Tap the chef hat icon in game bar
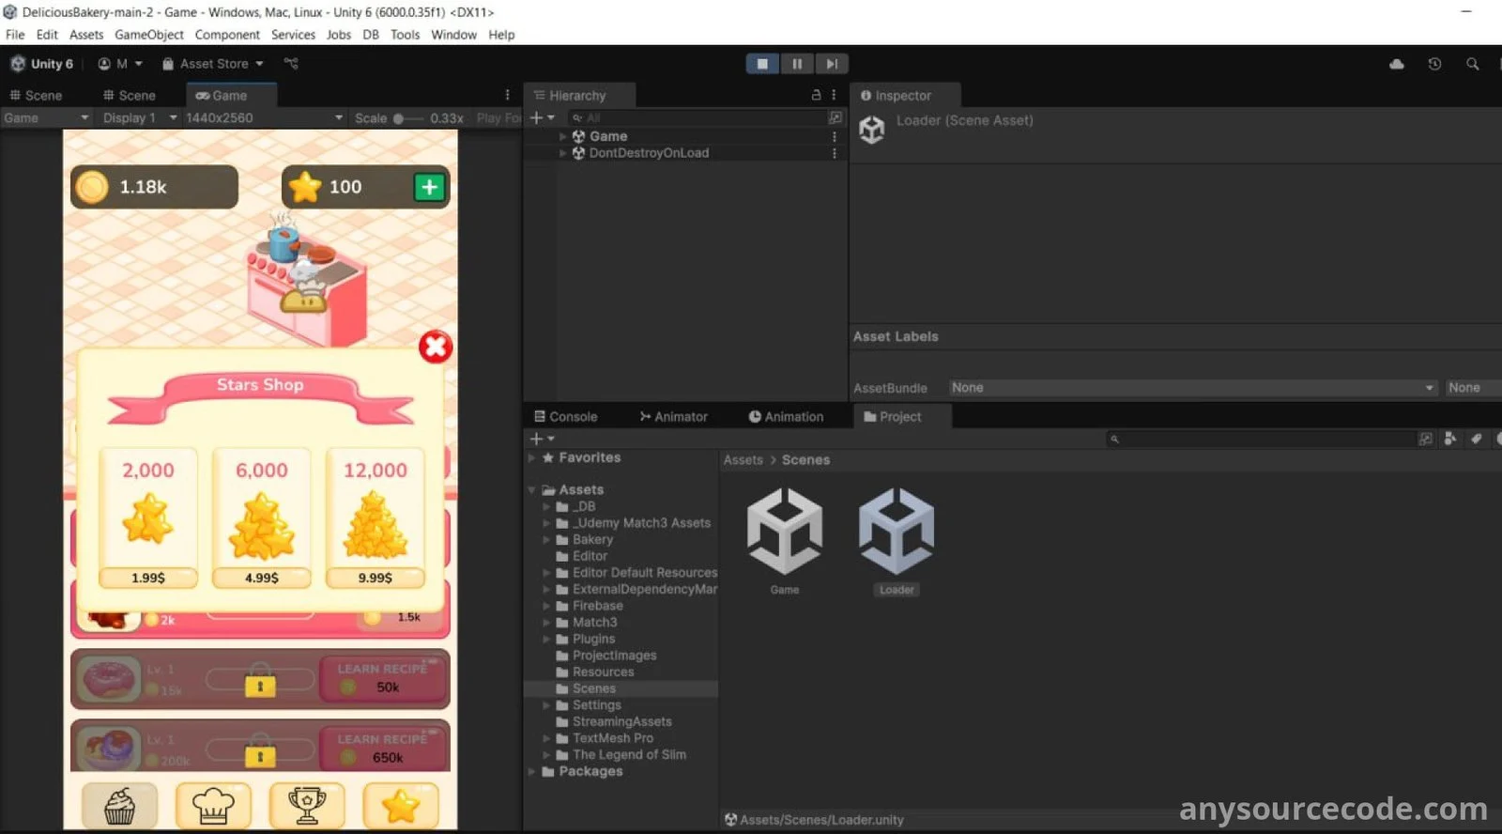Image resolution: width=1502 pixels, height=834 pixels. point(213,805)
